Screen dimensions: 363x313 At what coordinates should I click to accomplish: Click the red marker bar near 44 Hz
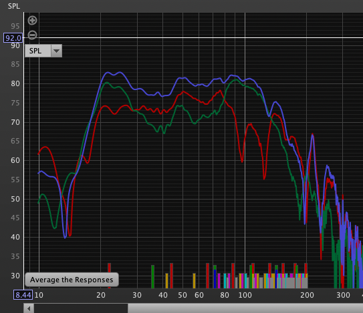[171, 276]
